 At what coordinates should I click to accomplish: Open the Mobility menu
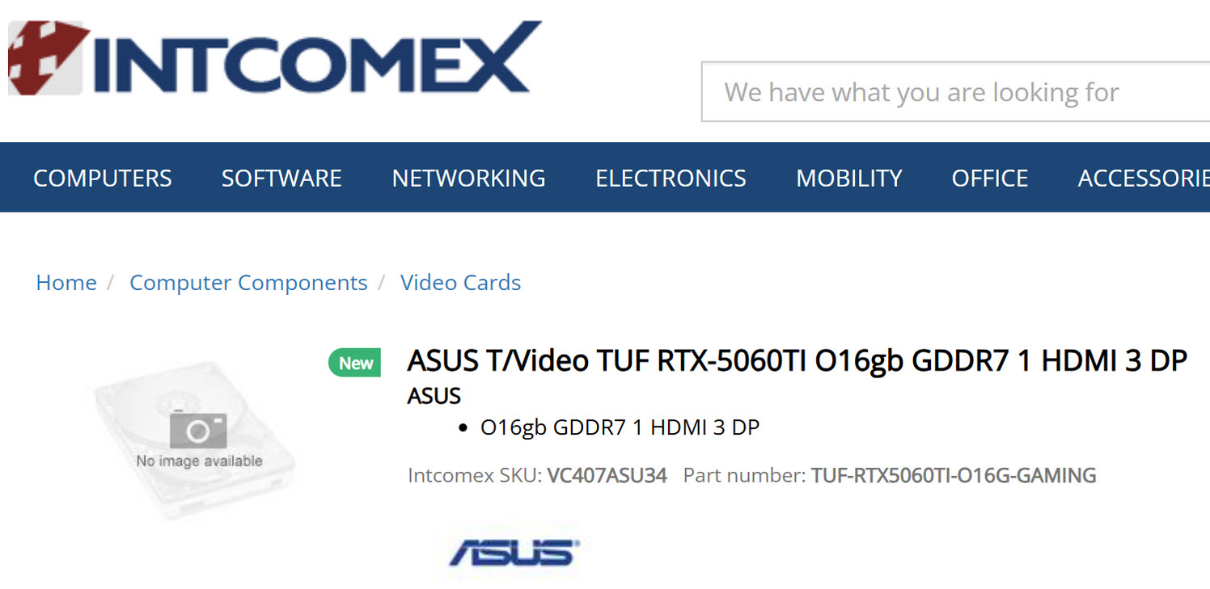pyautogui.click(x=848, y=178)
